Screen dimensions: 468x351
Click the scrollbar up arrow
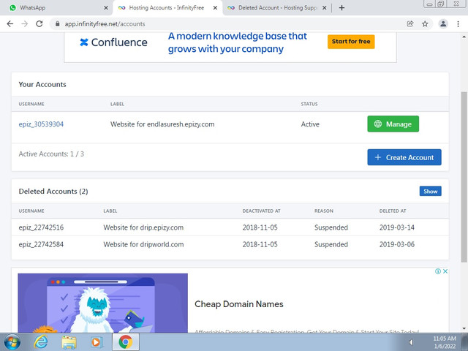(x=464, y=37)
